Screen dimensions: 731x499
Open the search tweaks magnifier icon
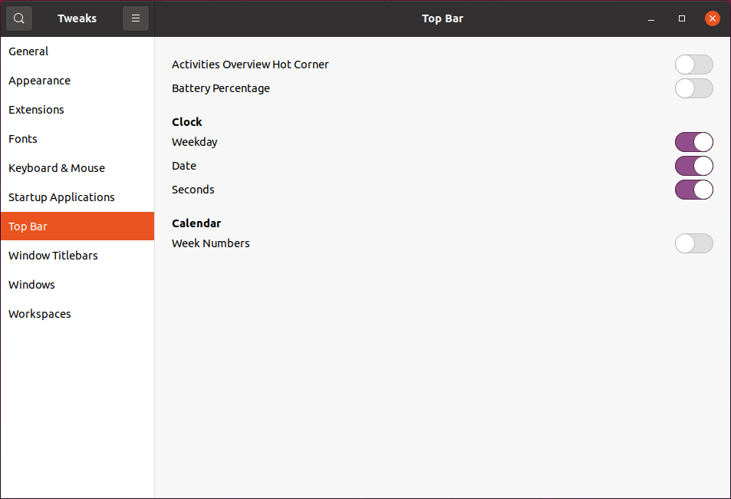click(x=19, y=18)
